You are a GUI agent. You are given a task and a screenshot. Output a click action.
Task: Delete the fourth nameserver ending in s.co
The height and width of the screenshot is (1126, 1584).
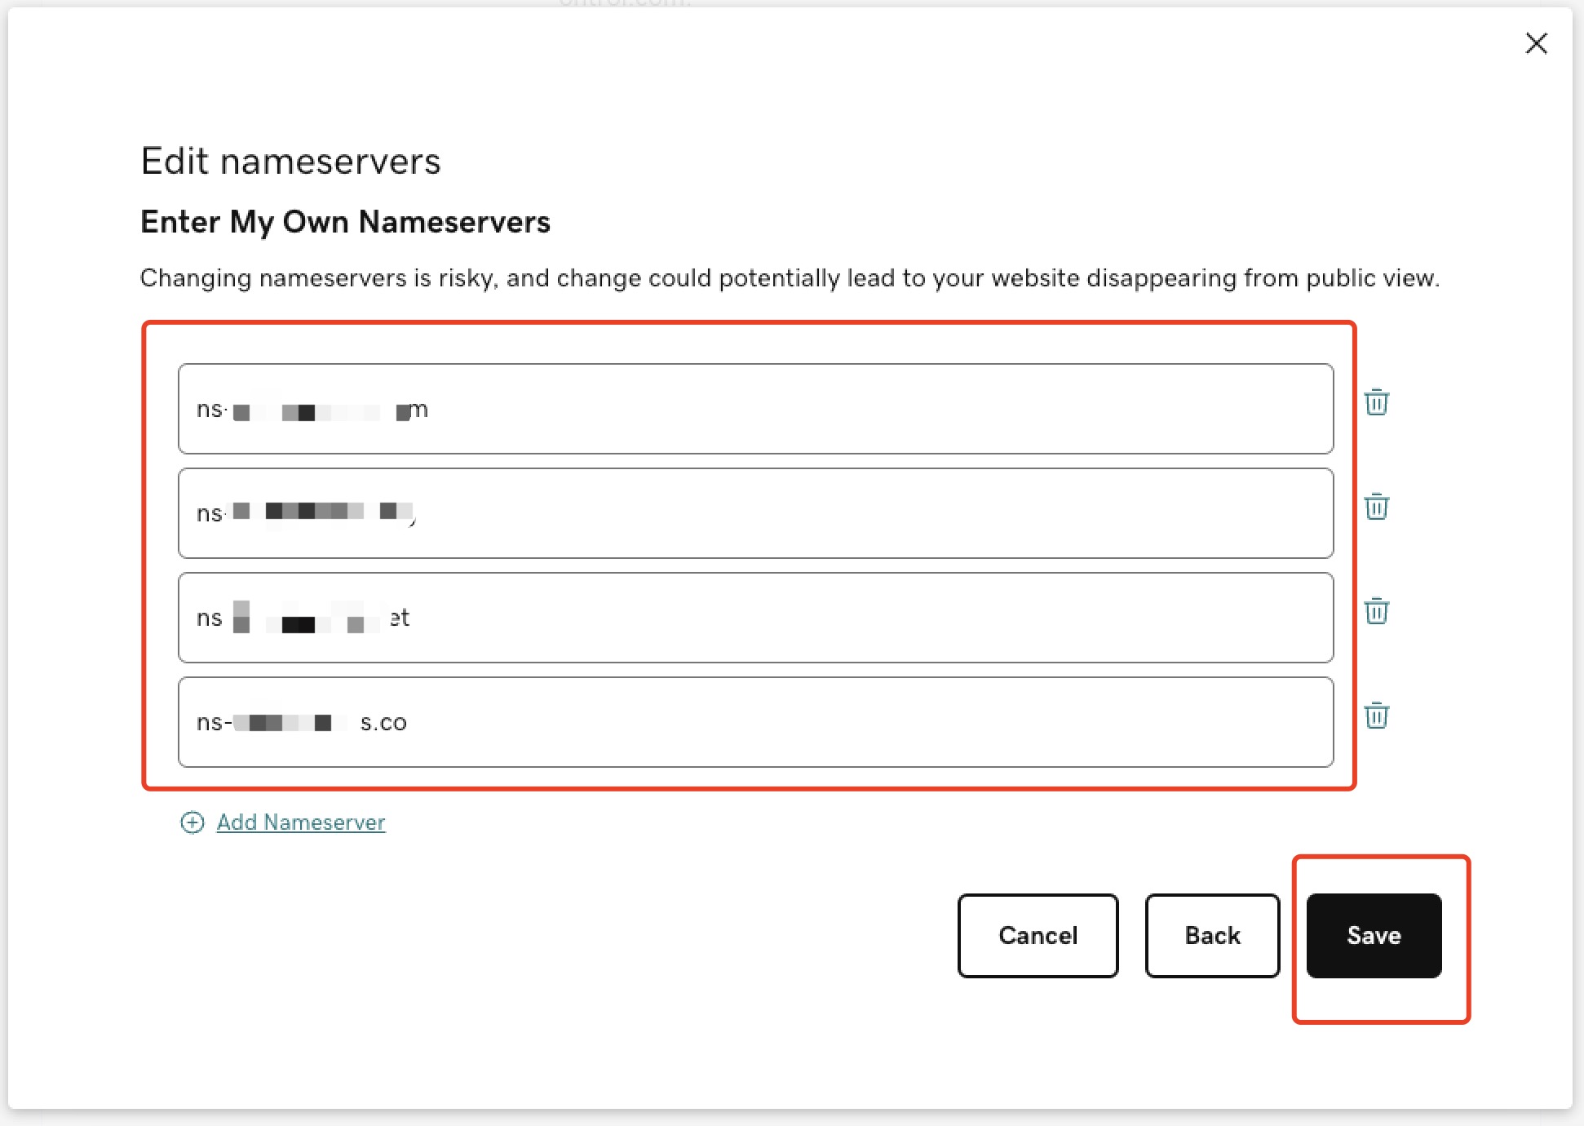tap(1376, 716)
